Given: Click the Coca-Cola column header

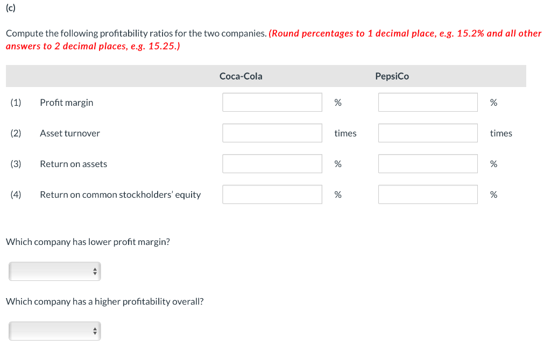Looking at the screenshot, I should click(241, 76).
